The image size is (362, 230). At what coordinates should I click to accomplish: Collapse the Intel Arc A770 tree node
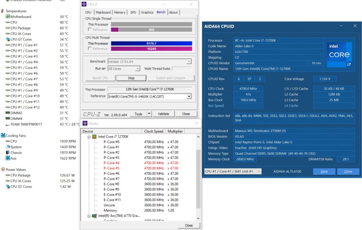pyautogui.click(x=89, y=216)
